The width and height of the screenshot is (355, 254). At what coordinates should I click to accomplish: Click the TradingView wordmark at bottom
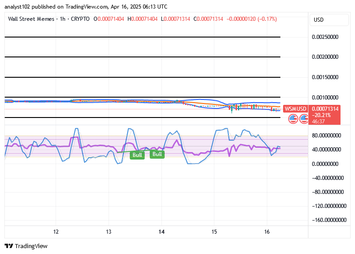point(31,246)
